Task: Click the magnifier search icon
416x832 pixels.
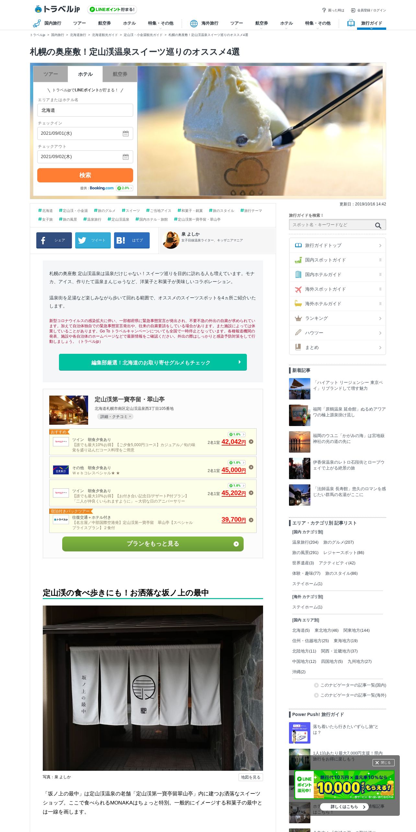Action: 378,225
